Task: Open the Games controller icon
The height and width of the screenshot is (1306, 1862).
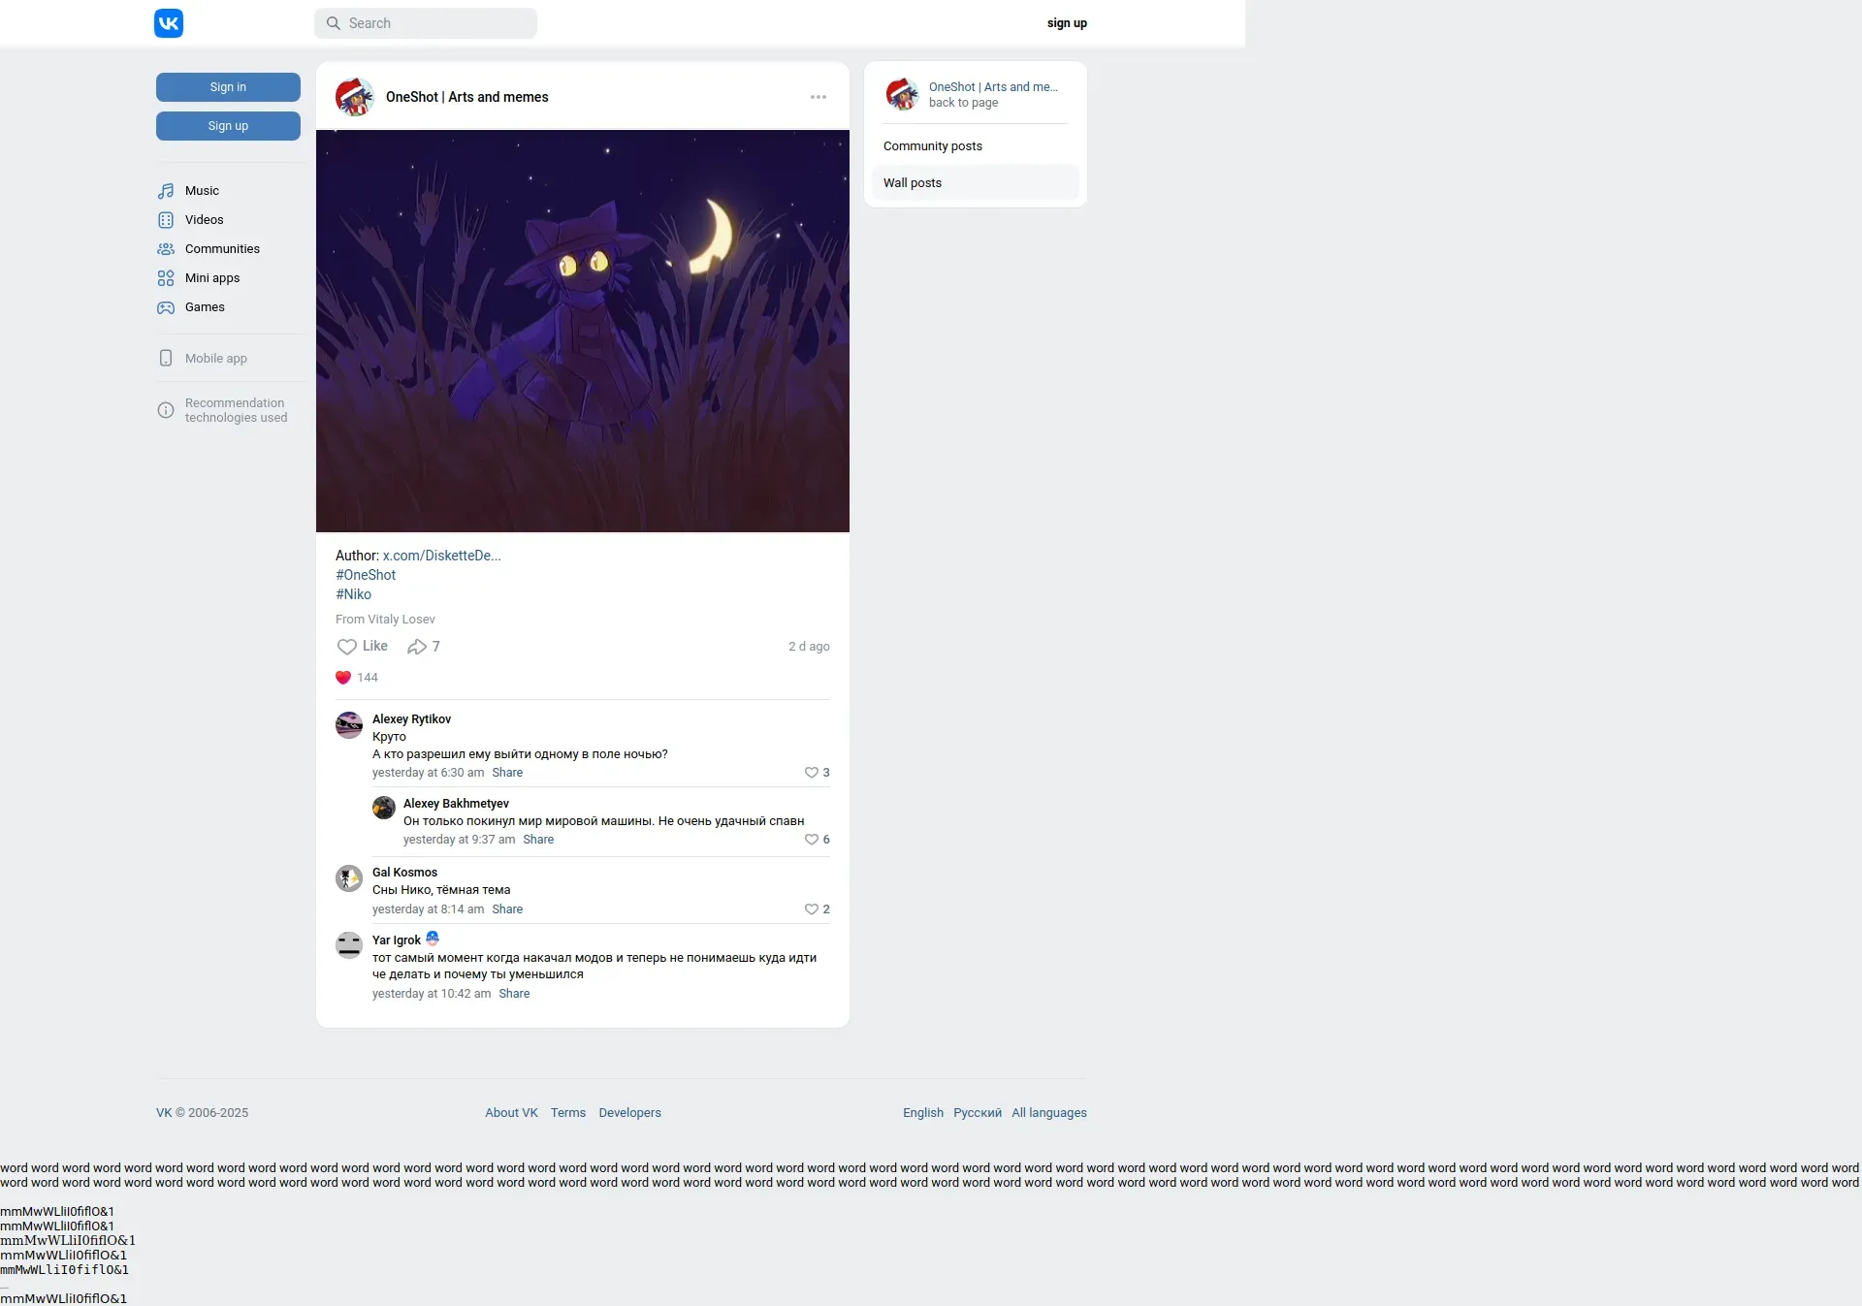Action: (166, 307)
